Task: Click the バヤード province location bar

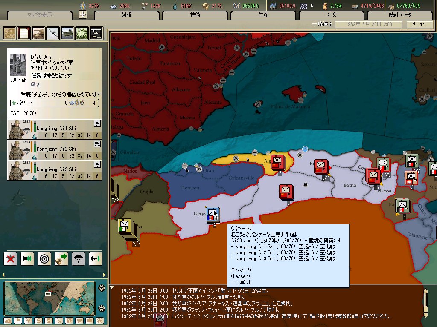Action: tap(55, 103)
